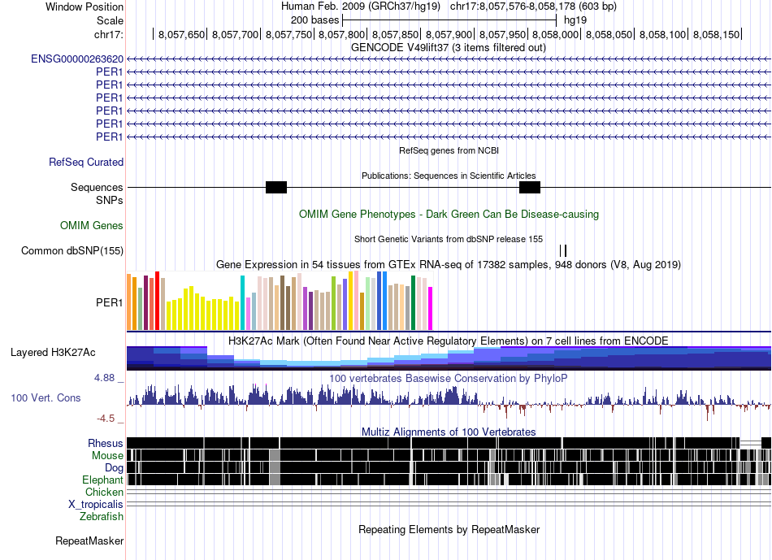Click the H3K27Ac Mark track title
The width and height of the screenshot is (772, 560).
click(449, 341)
